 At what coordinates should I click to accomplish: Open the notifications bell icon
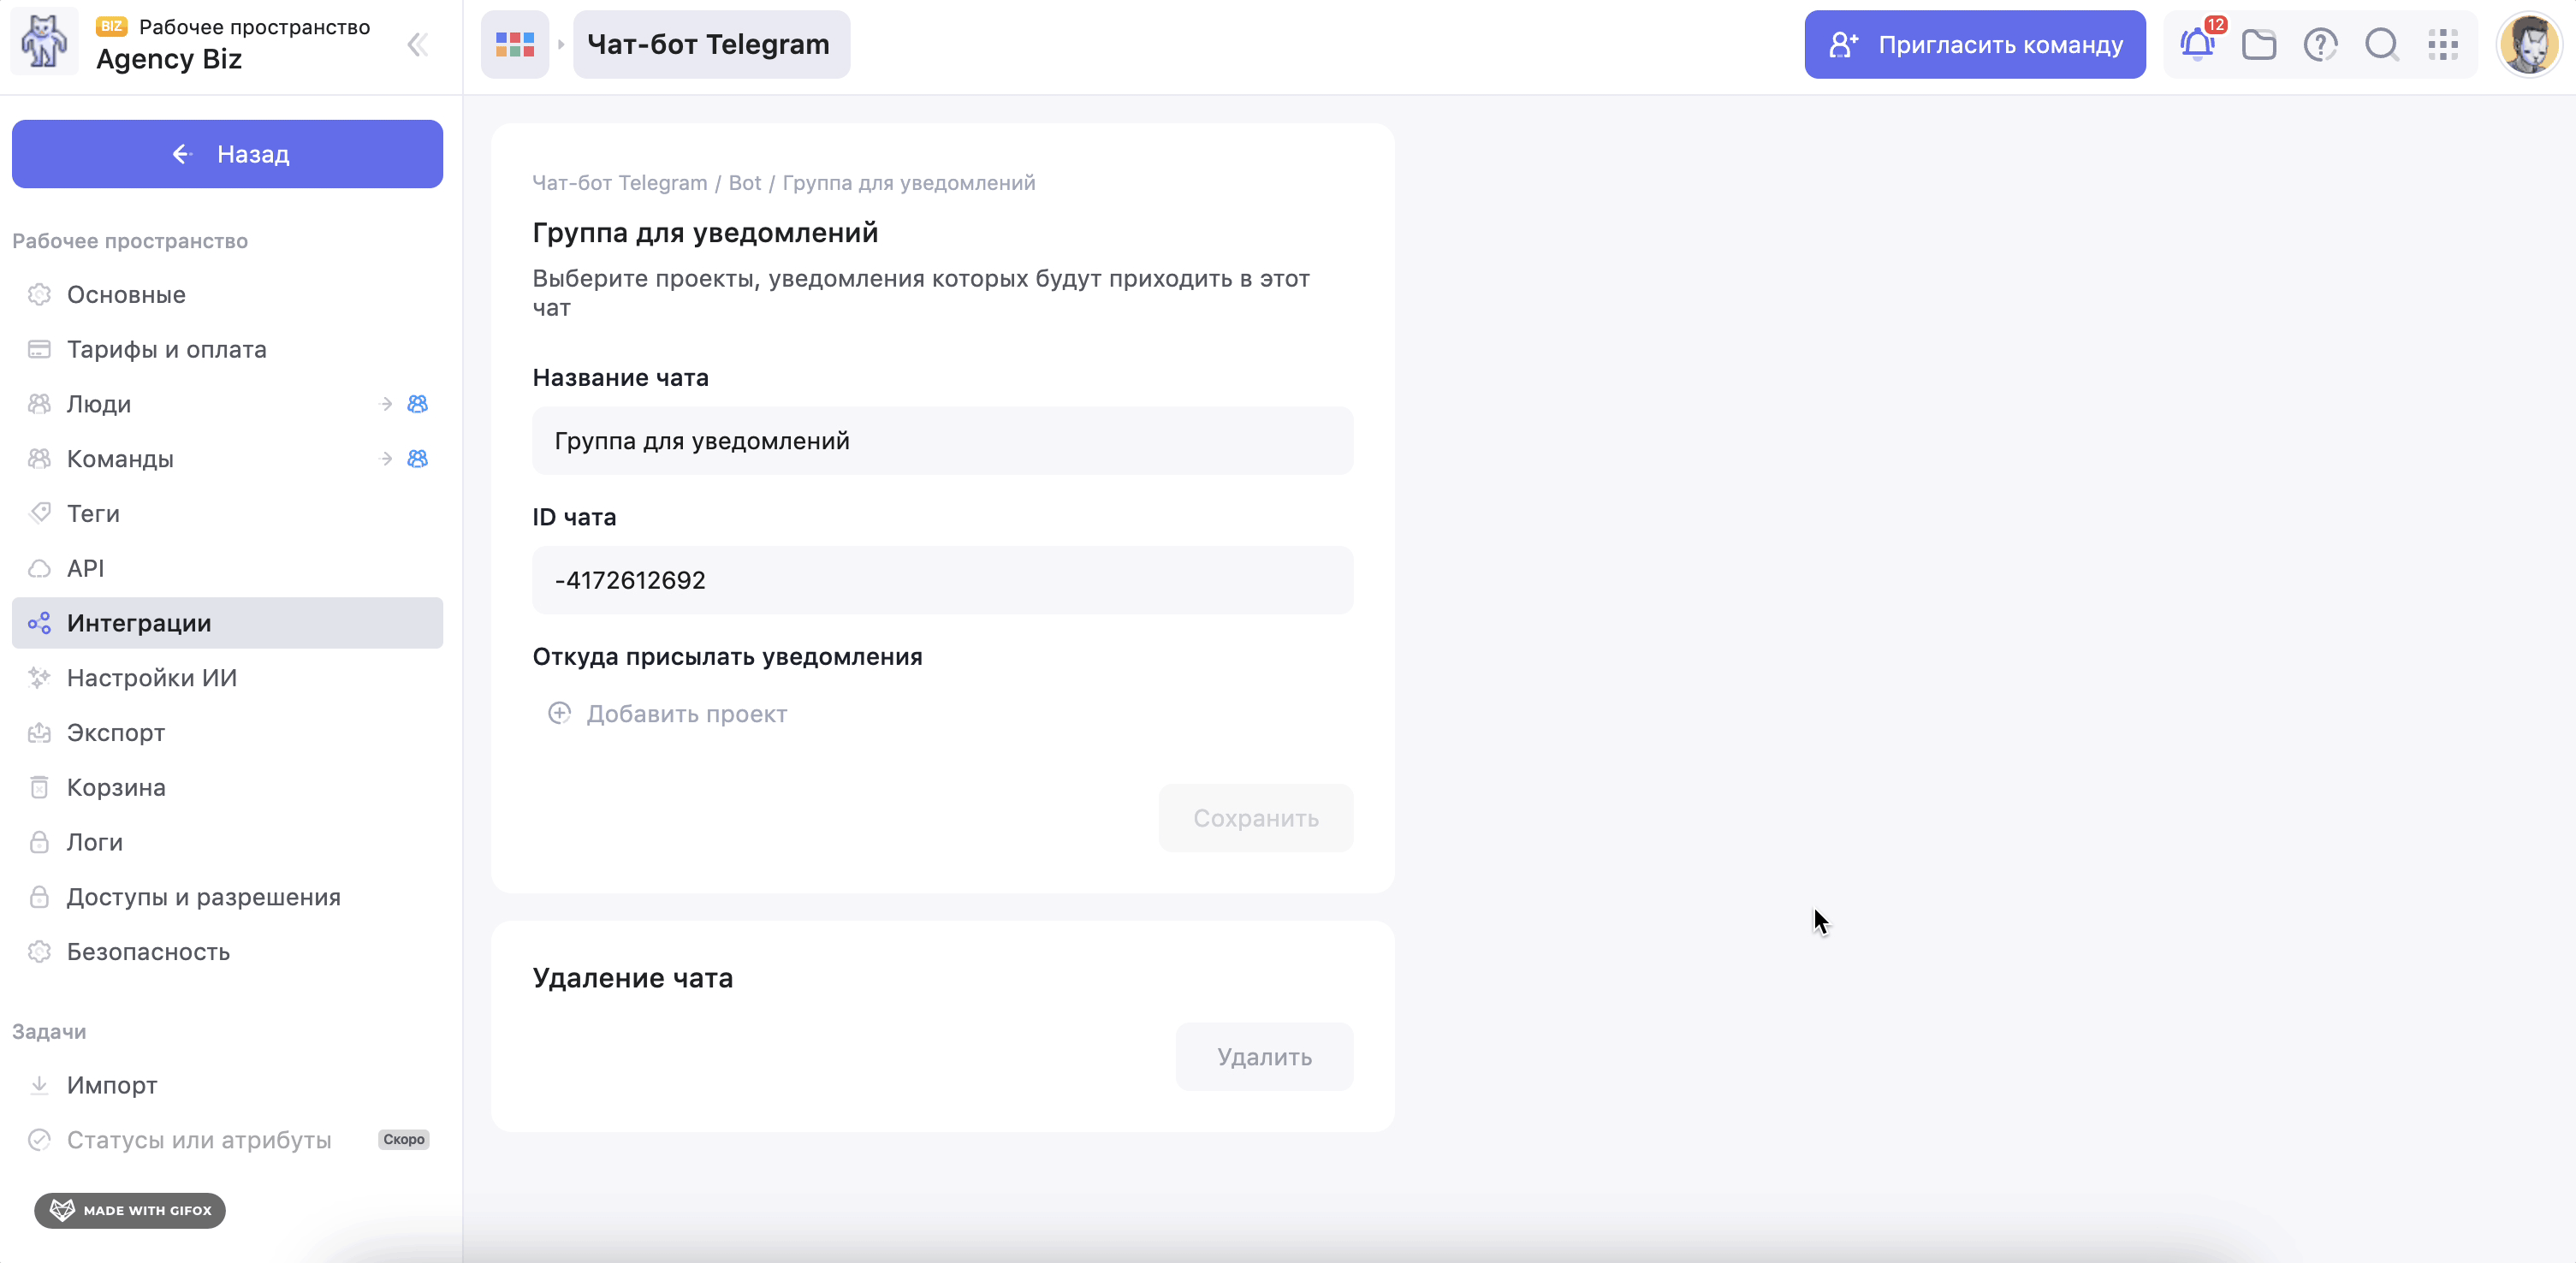point(2197,45)
